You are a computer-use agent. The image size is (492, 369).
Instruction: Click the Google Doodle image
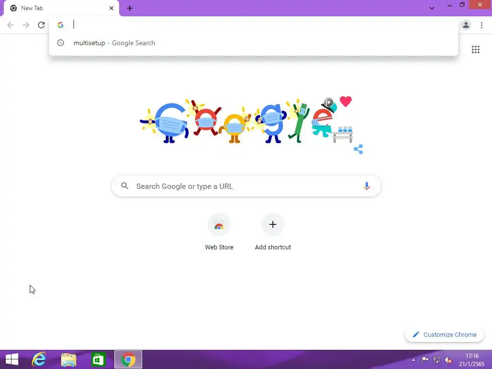point(246,121)
